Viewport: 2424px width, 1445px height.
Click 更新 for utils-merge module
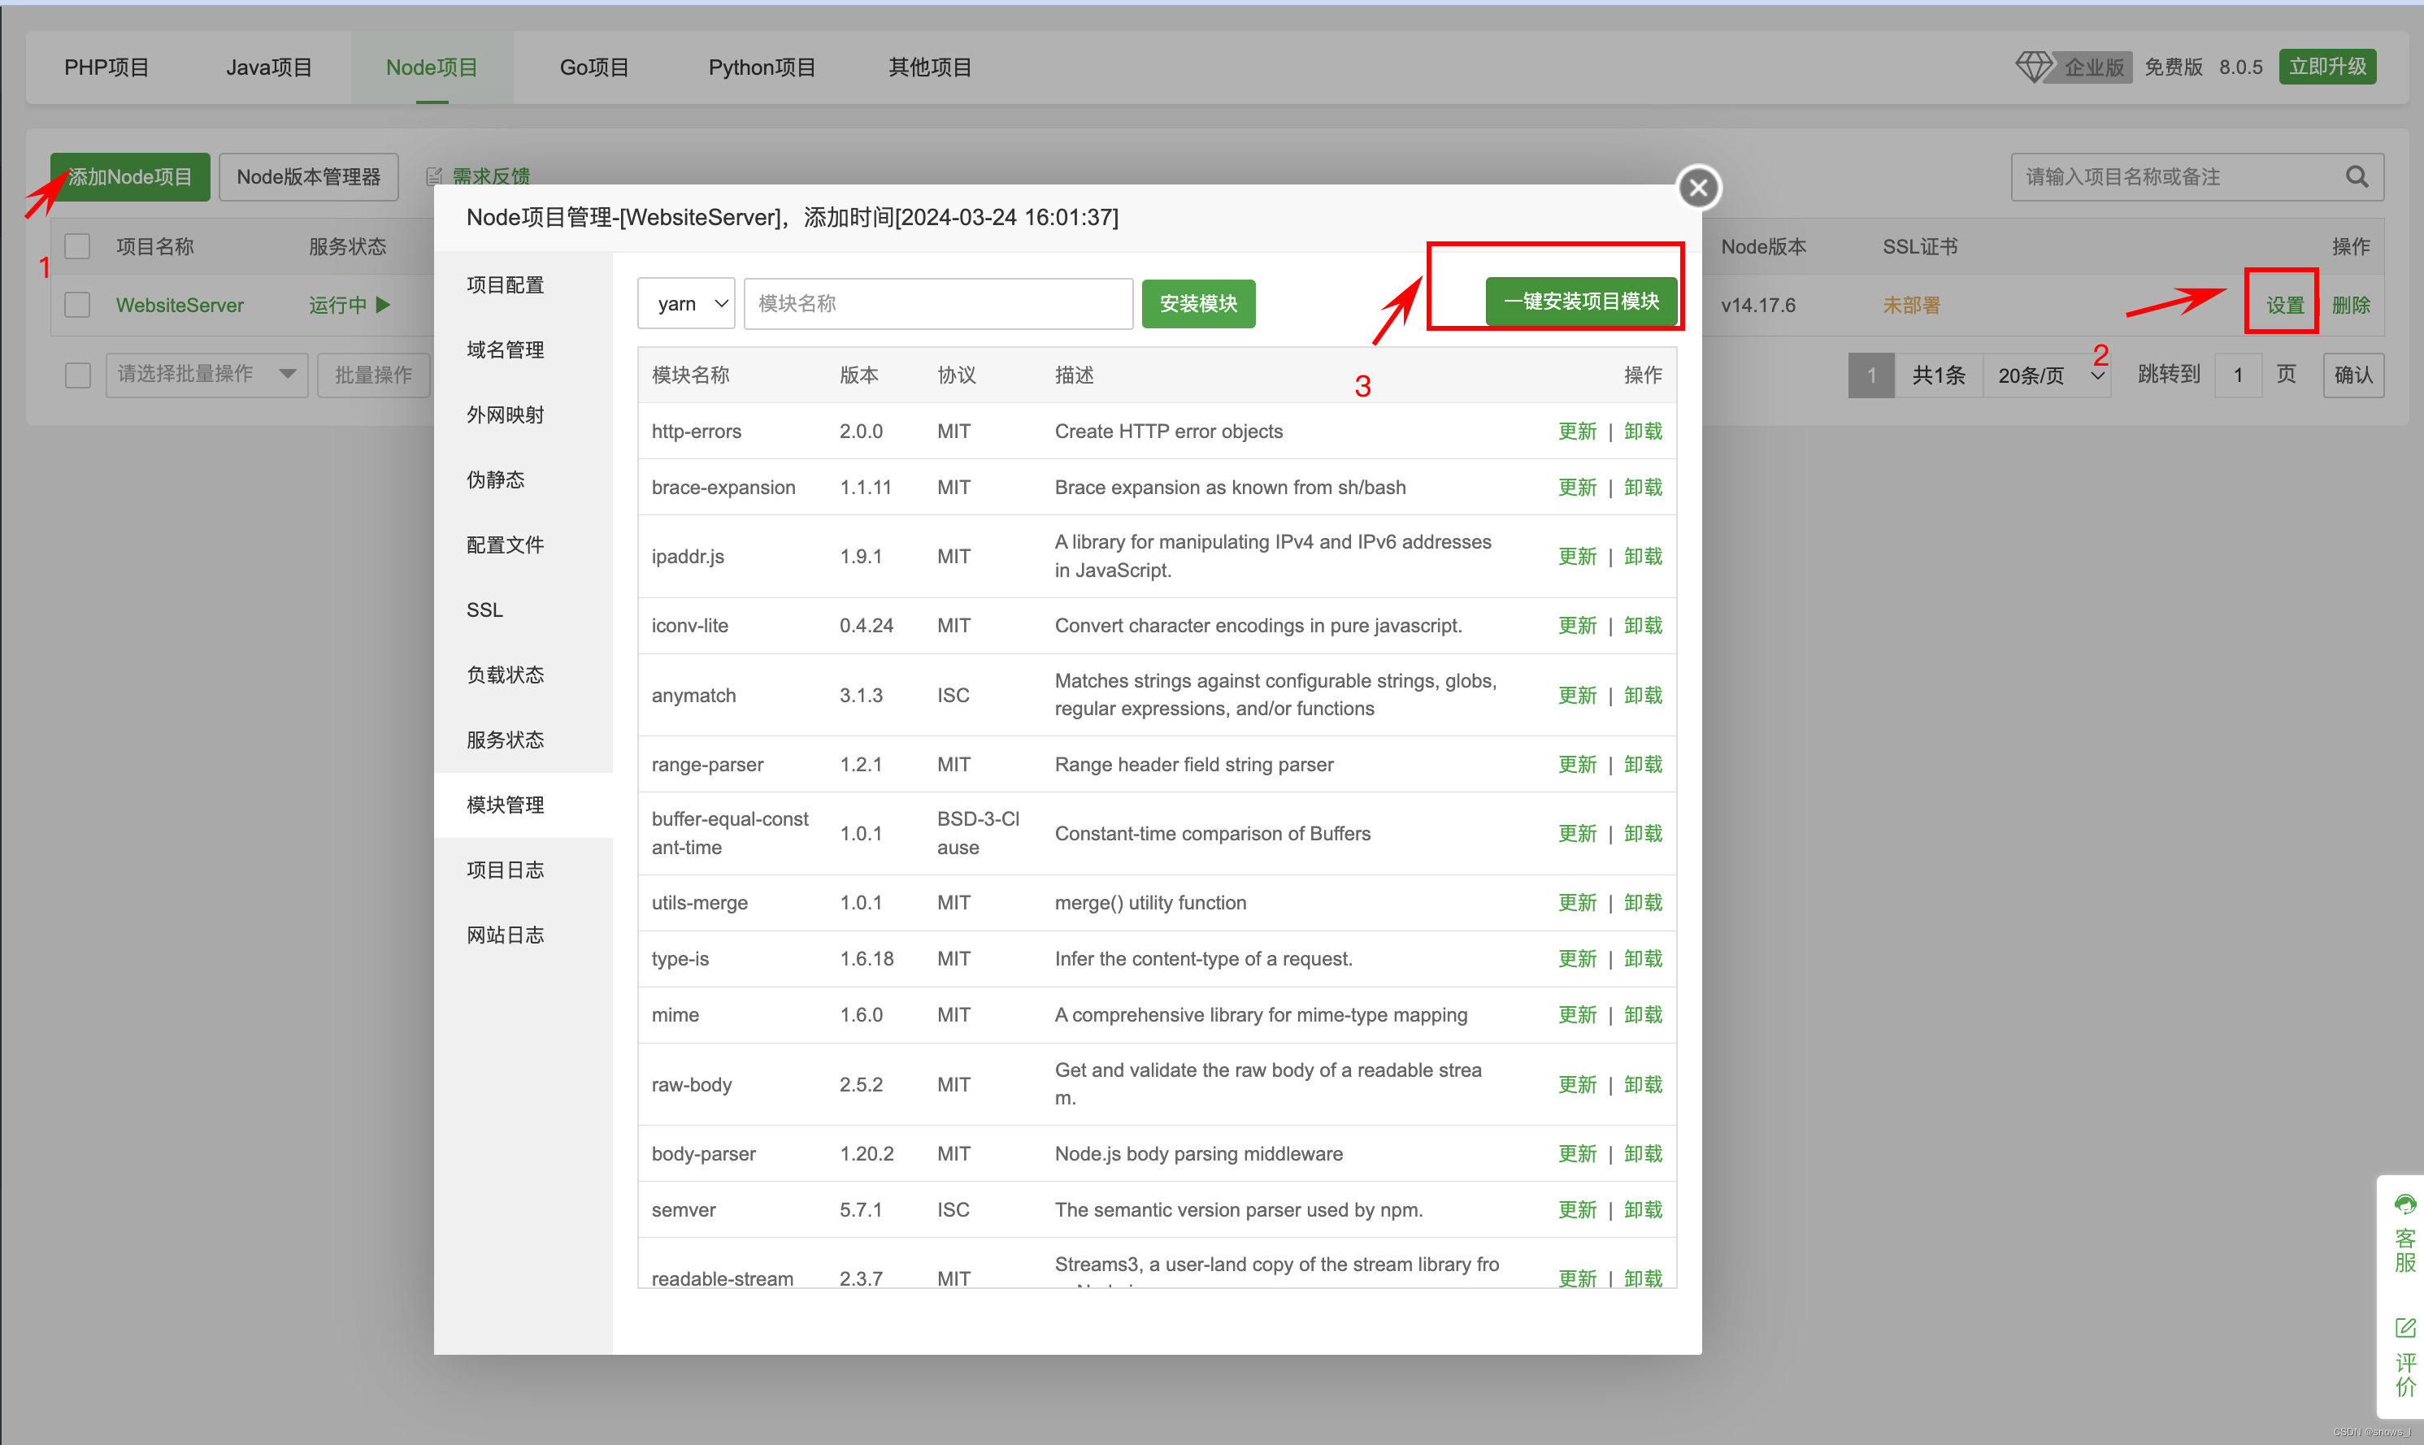(1577, 903)
